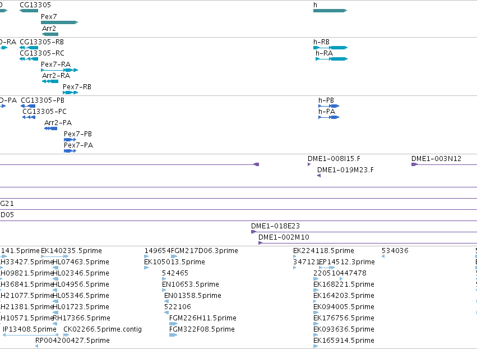Click the Pex7-PB label
Screen dimensions: 477x349
[x=78, y=134]
